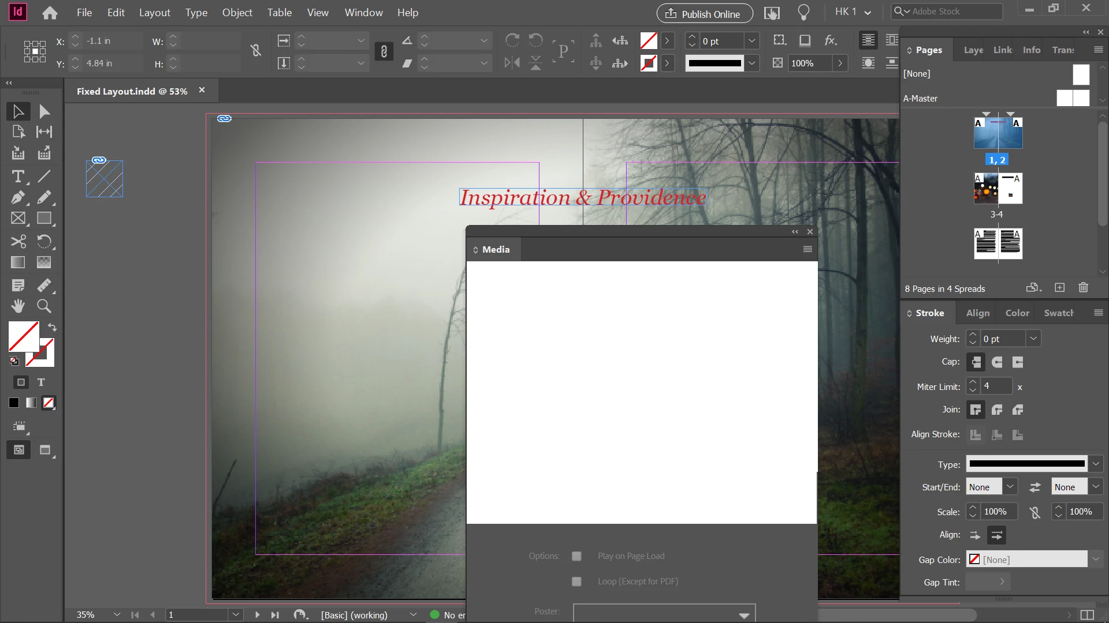Select the Scissors tool
The width and height of the screenshot is (1109, 623).
tap(18, 241)
